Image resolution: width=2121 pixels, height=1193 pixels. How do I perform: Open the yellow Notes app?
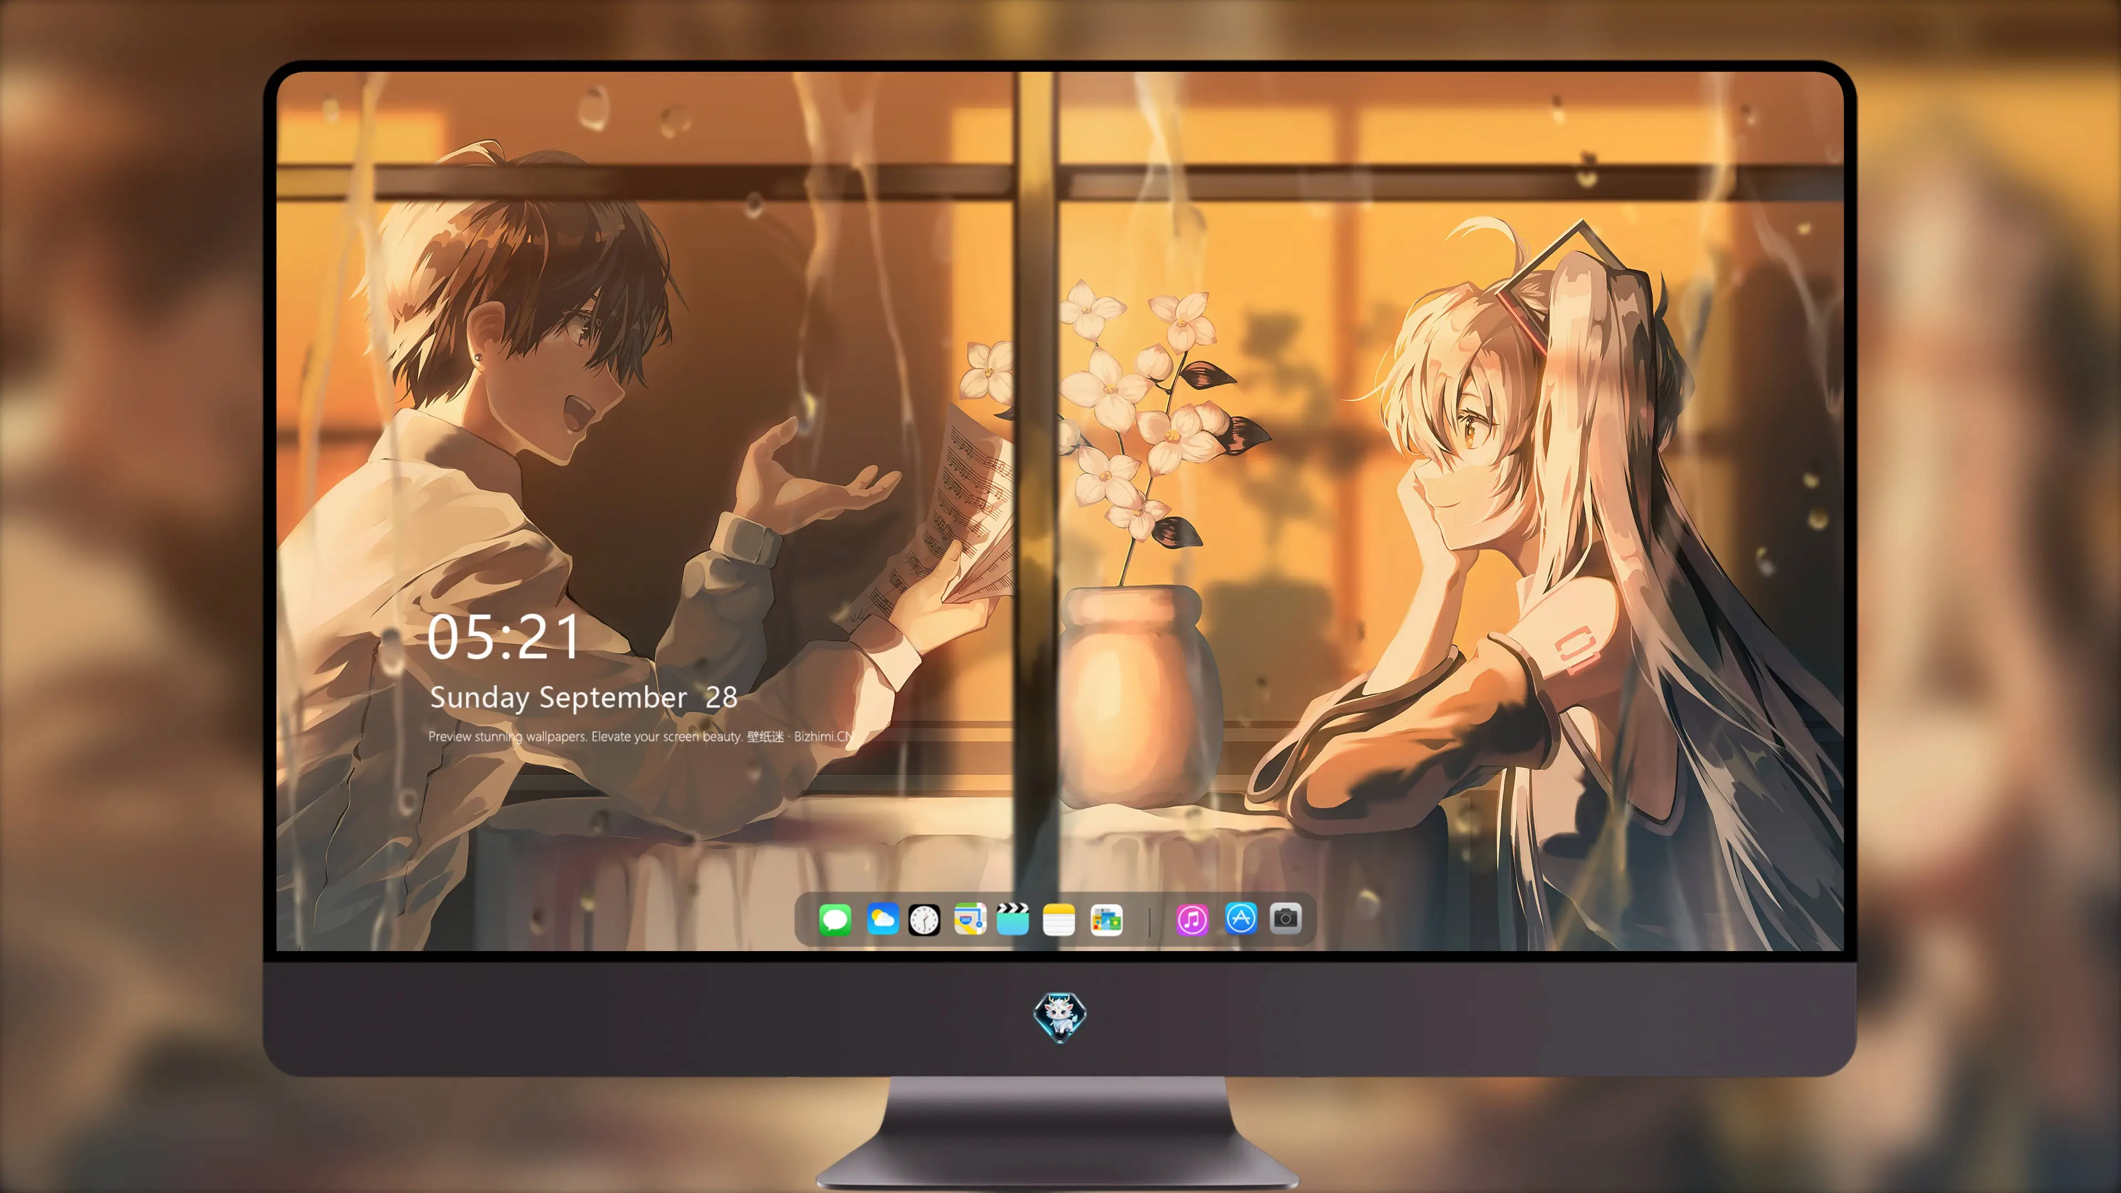click(x=1059, y=920)
